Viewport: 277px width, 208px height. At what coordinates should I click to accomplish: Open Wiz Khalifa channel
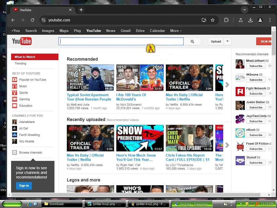27,141
